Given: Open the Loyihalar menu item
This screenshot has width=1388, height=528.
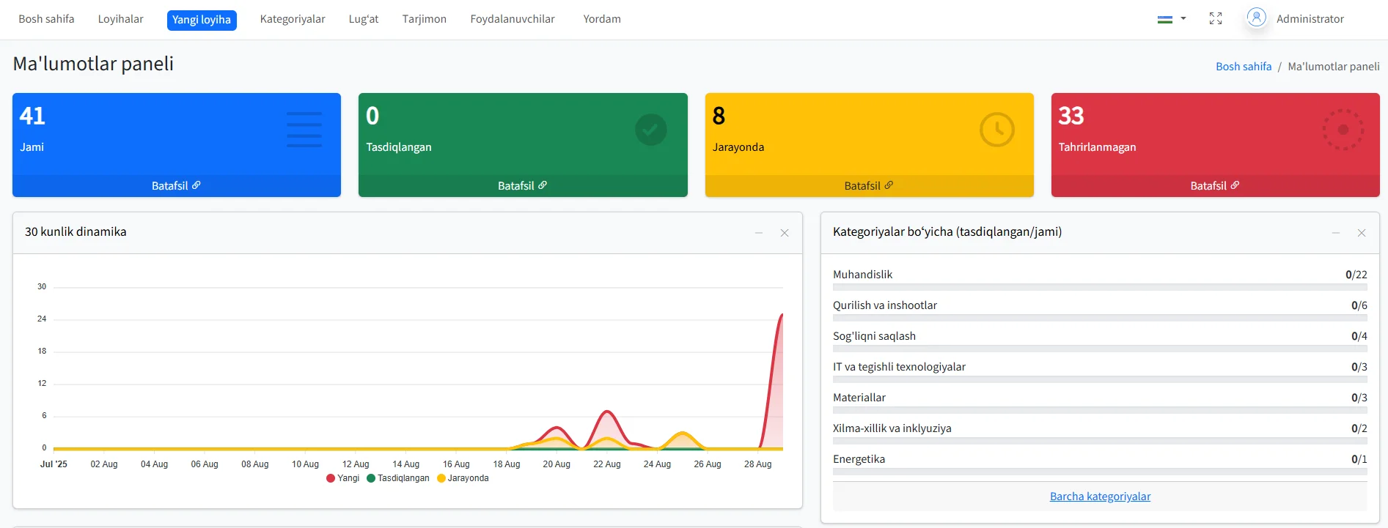Looking at the screenshot, I should pyautogui.click(x=120, y=19).
